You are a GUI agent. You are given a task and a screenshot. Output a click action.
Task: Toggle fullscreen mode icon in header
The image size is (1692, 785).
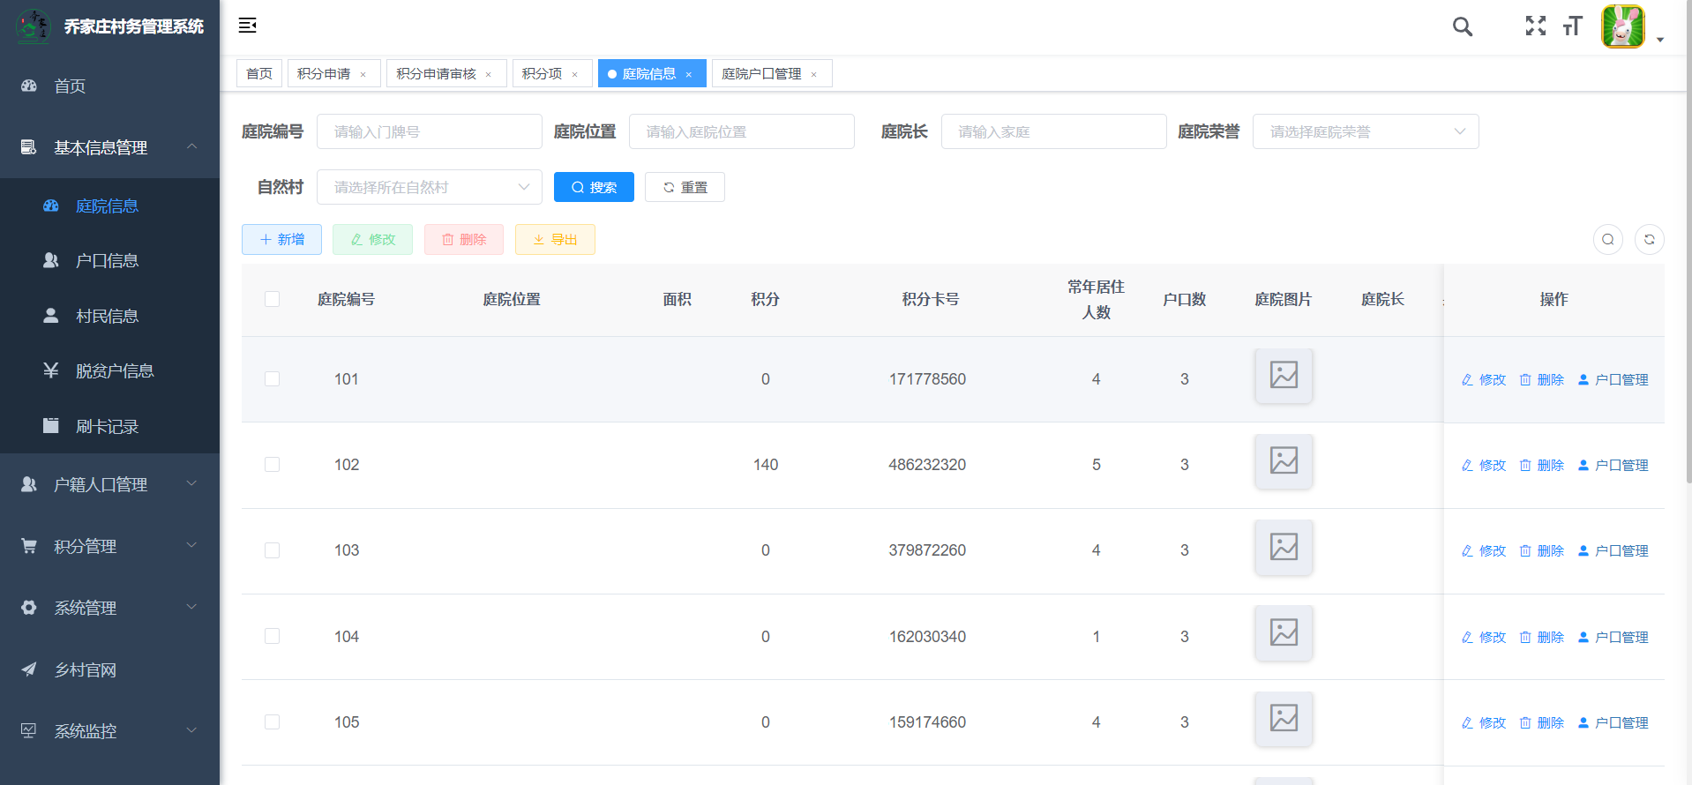click(1535, 26)
